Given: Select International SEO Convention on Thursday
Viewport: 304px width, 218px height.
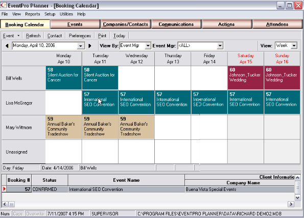Looking at the screenshot, I should [x=173, y=102].
